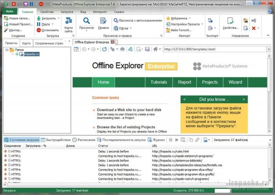Open dropdown arrow next to Избранное
The height and width of the screenshot is (195, 275).
click(190, 18)
